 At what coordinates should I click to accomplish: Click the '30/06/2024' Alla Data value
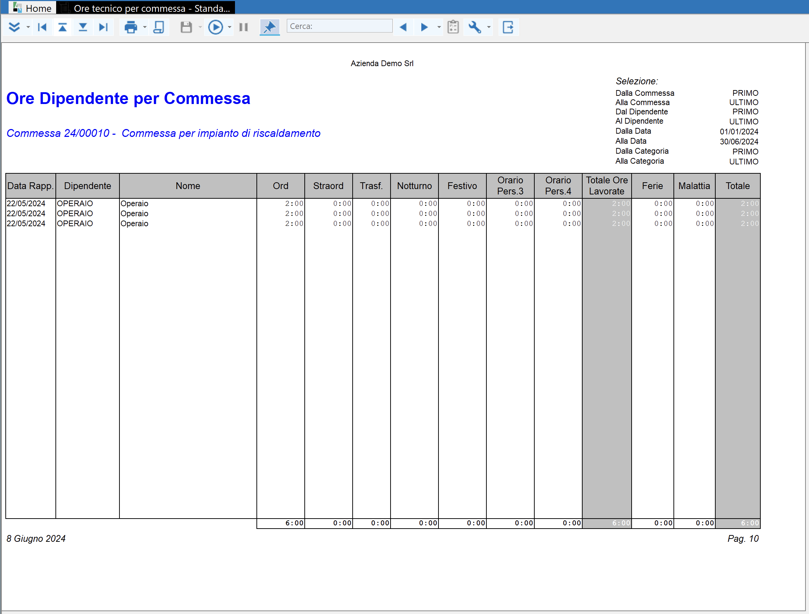[739, 142]
